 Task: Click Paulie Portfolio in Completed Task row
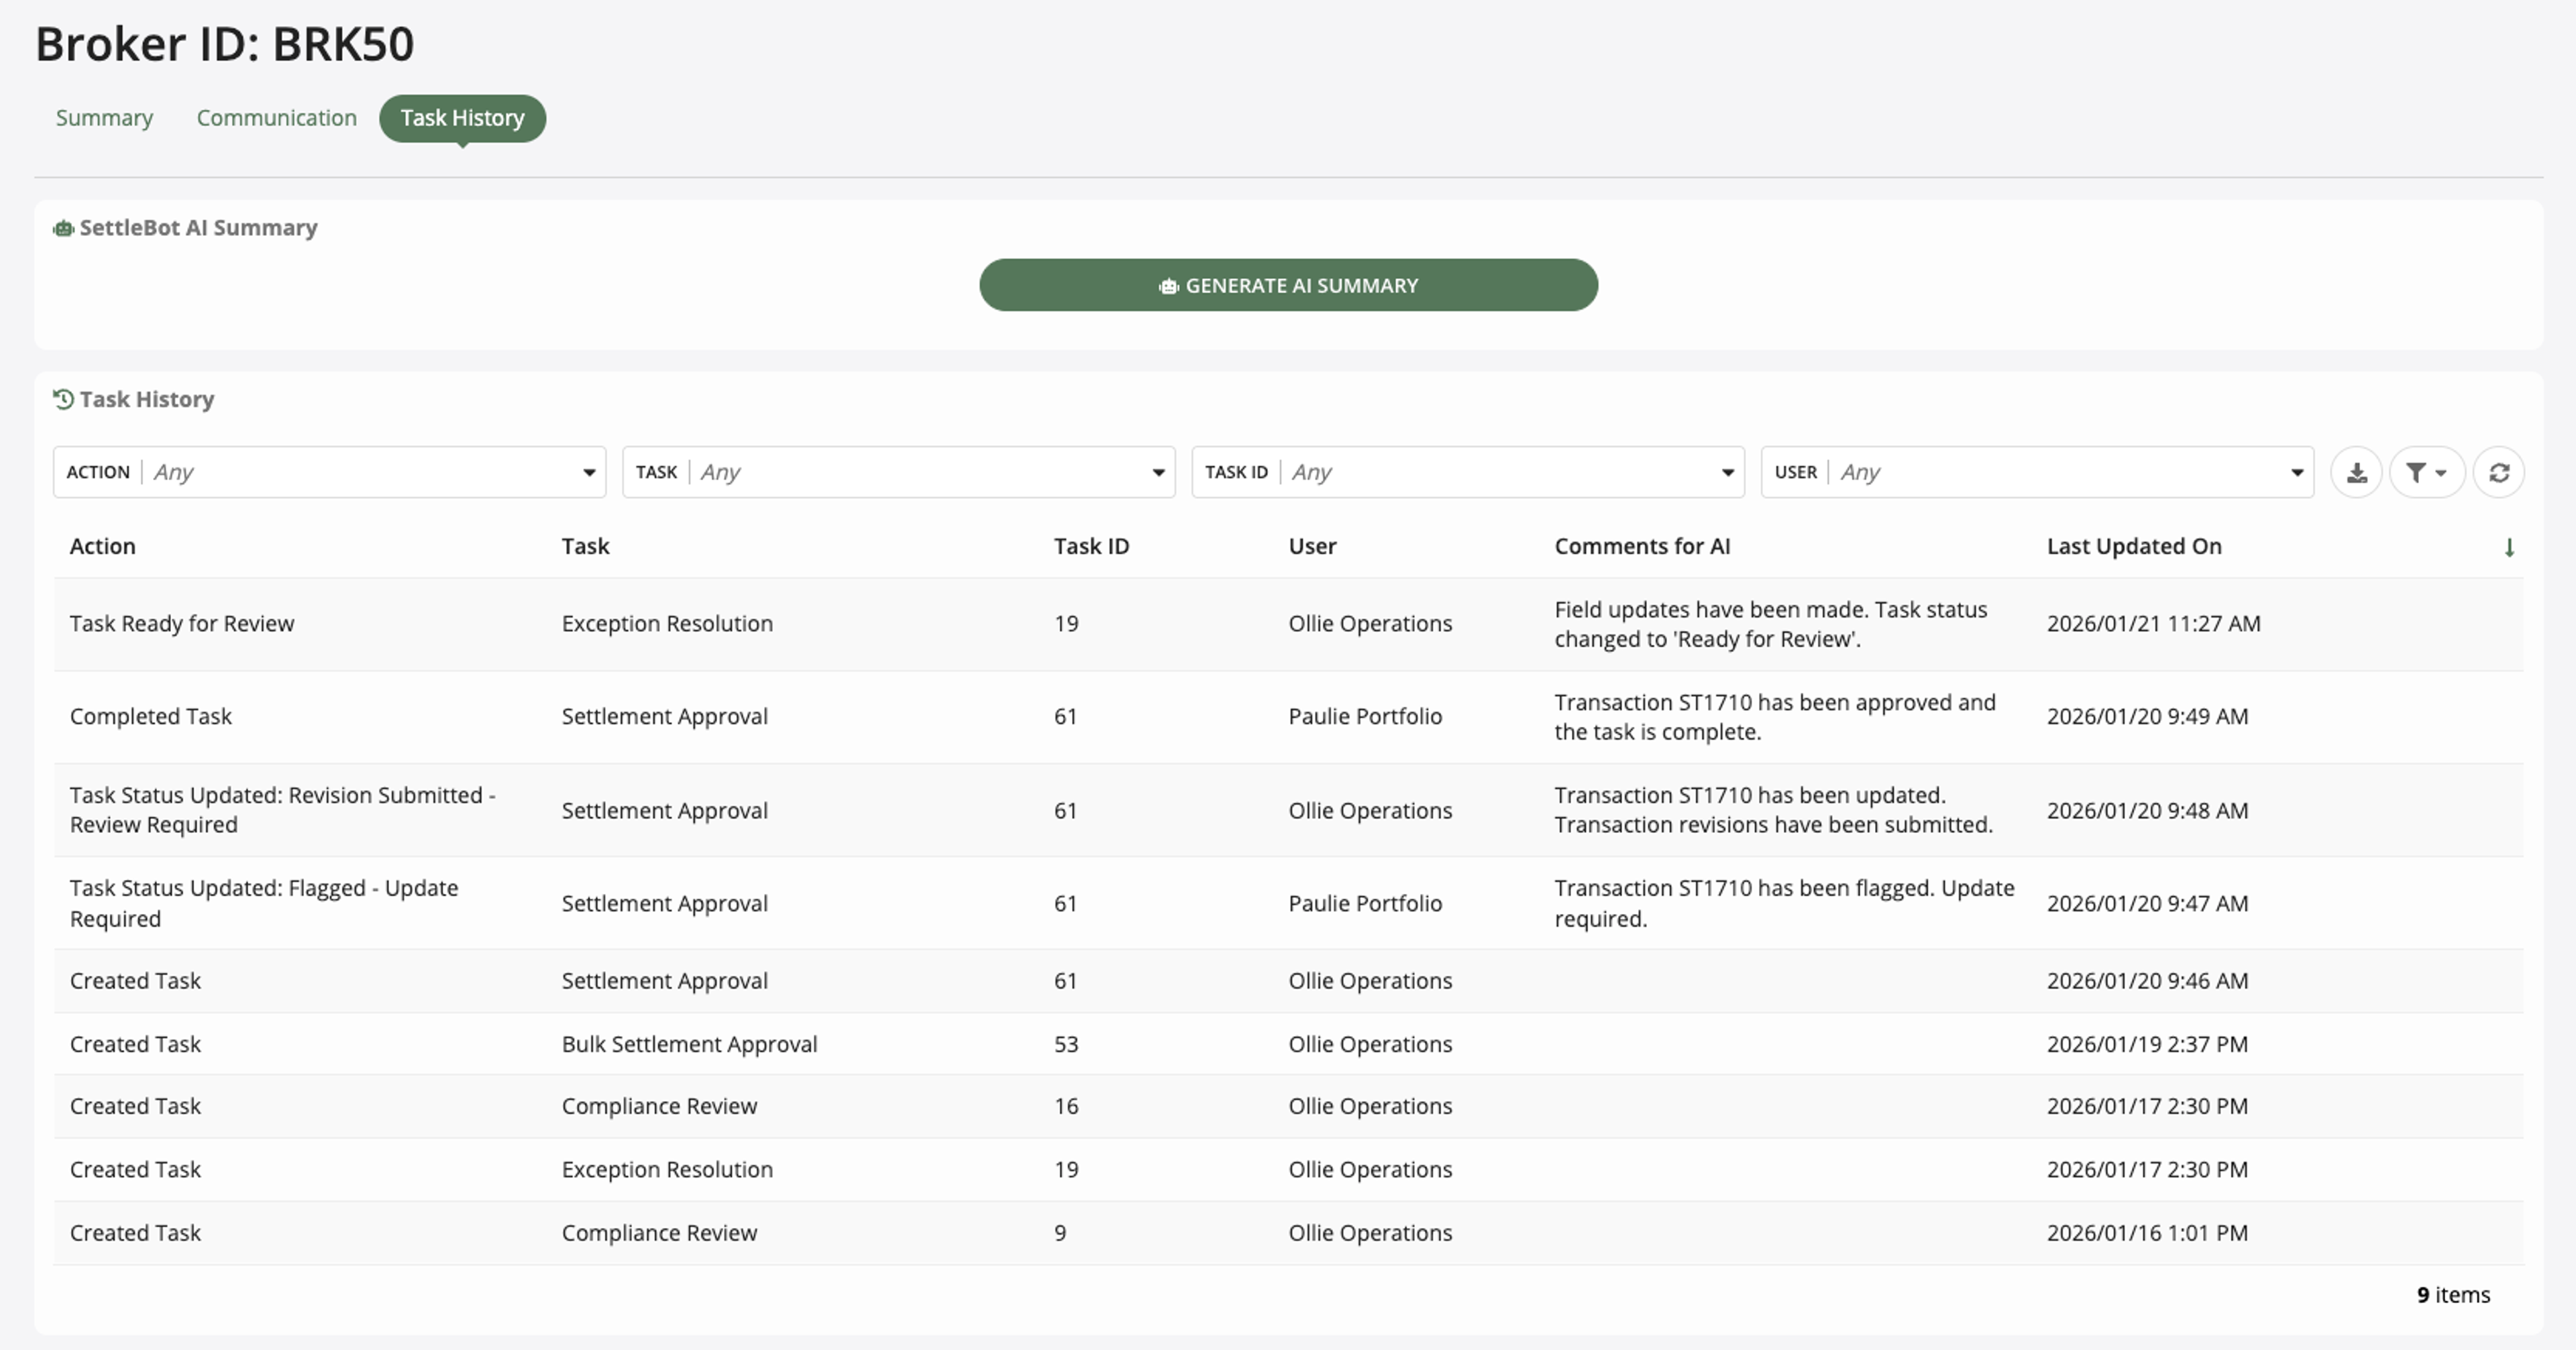click(x=1365, y=717)
